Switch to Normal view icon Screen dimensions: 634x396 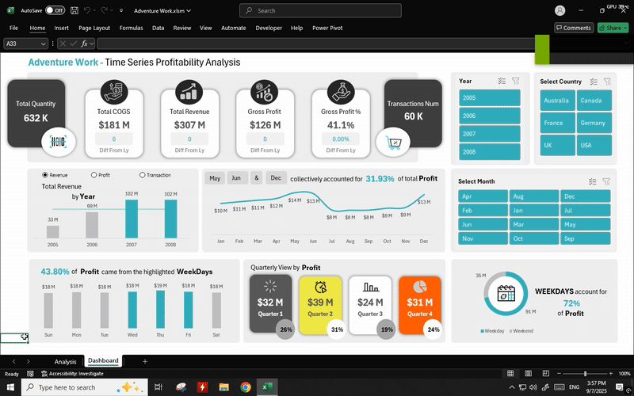[x=510, y=373]
